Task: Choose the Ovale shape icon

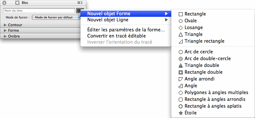Action: tap(181, 21)
